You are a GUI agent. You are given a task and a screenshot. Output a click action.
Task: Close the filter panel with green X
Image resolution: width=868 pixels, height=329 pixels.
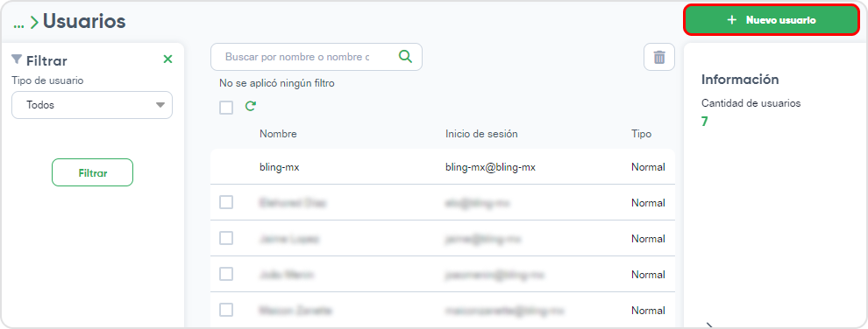click(x=167, y=59)
